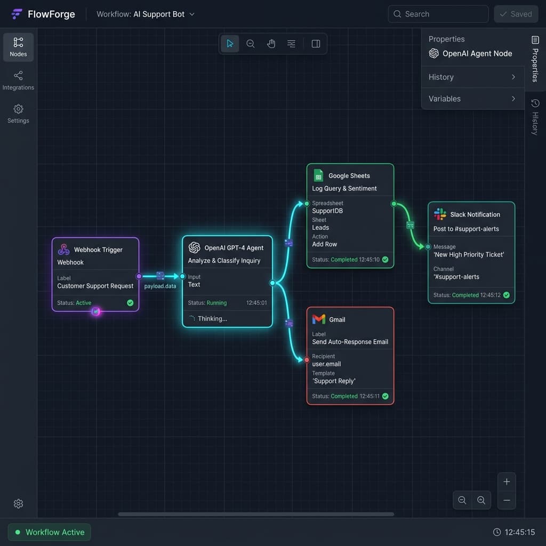This screenshot has height=546, width=546.
Task: Click the connector icon between Sheets and Slack
Action: [410, 226]
